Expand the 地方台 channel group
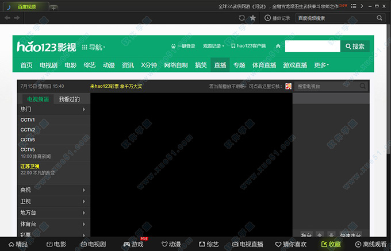The image size is (391, 251). tap(53, 213)
